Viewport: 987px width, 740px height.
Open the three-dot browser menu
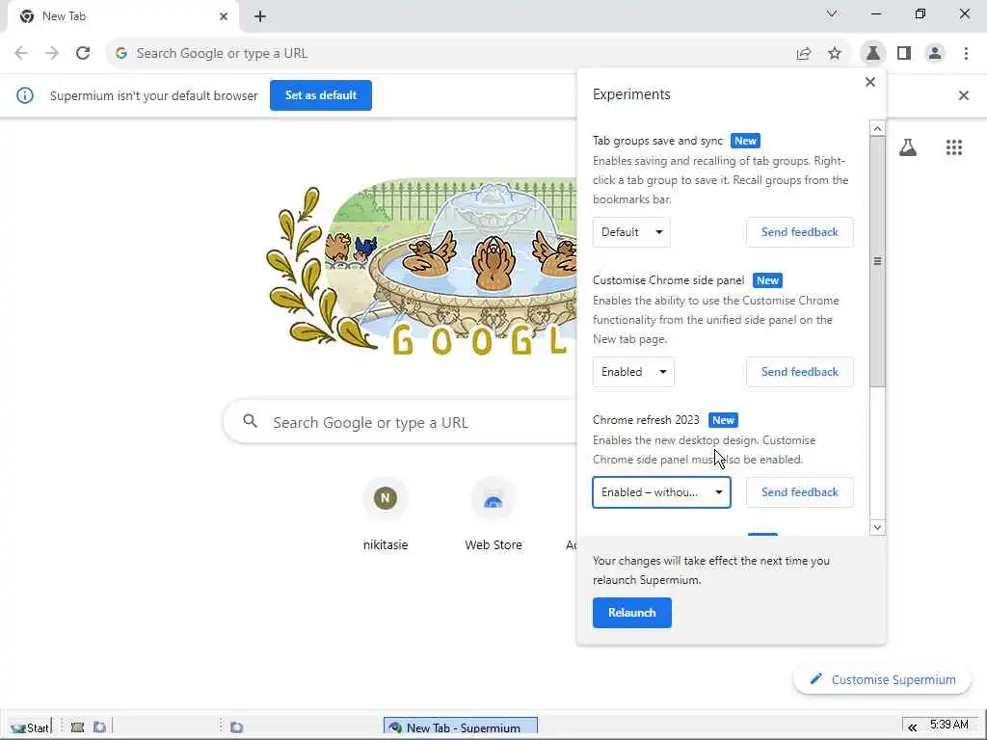966,54
